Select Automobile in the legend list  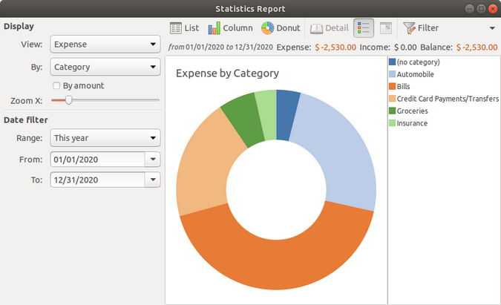416,74
